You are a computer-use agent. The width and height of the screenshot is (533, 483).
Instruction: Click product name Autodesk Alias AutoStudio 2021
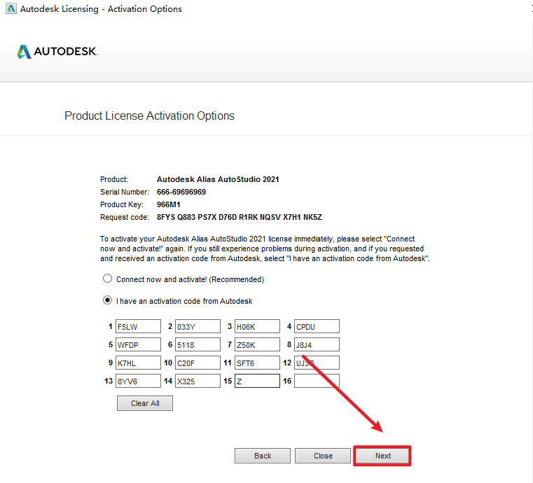[218, 179]
